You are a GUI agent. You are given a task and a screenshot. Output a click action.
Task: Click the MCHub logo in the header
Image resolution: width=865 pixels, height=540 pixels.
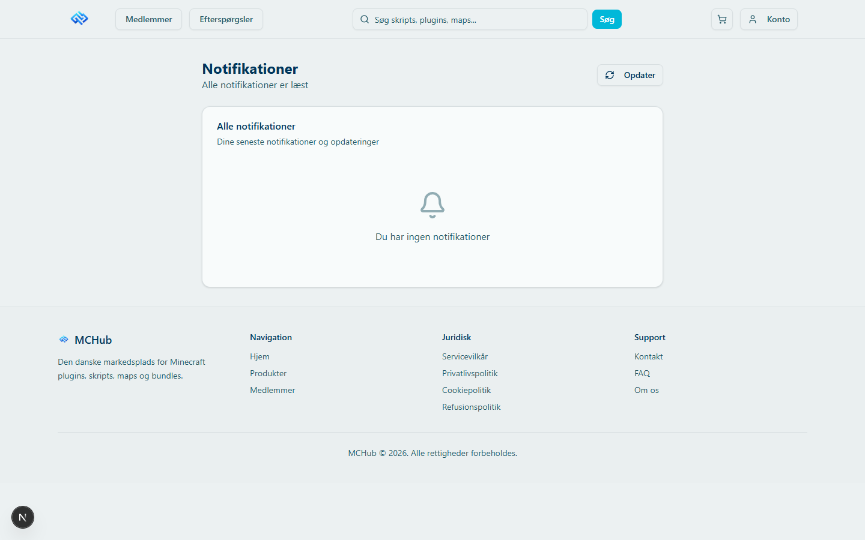79,19
